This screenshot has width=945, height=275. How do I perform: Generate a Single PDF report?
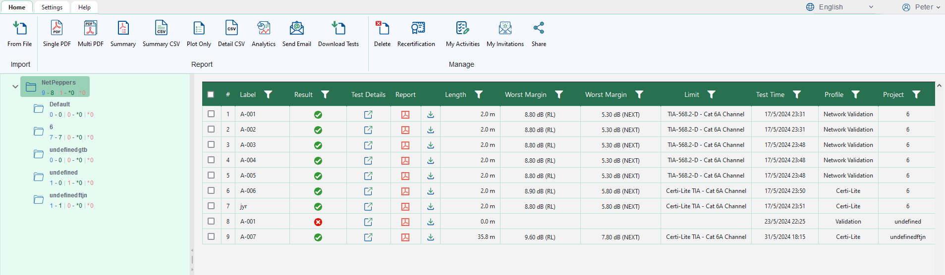click(x=57, y=29)
